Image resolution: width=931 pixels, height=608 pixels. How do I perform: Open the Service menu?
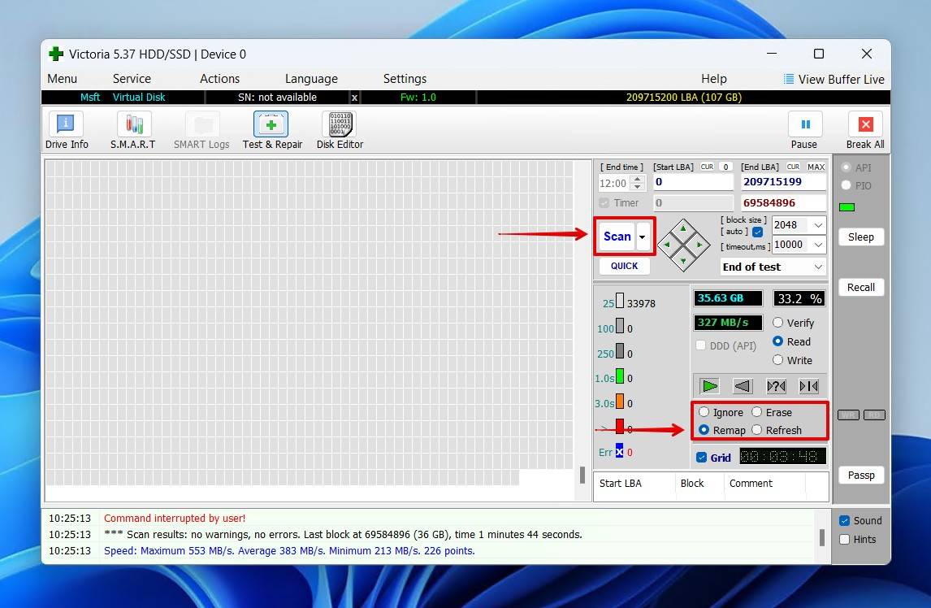coord(132,79)
